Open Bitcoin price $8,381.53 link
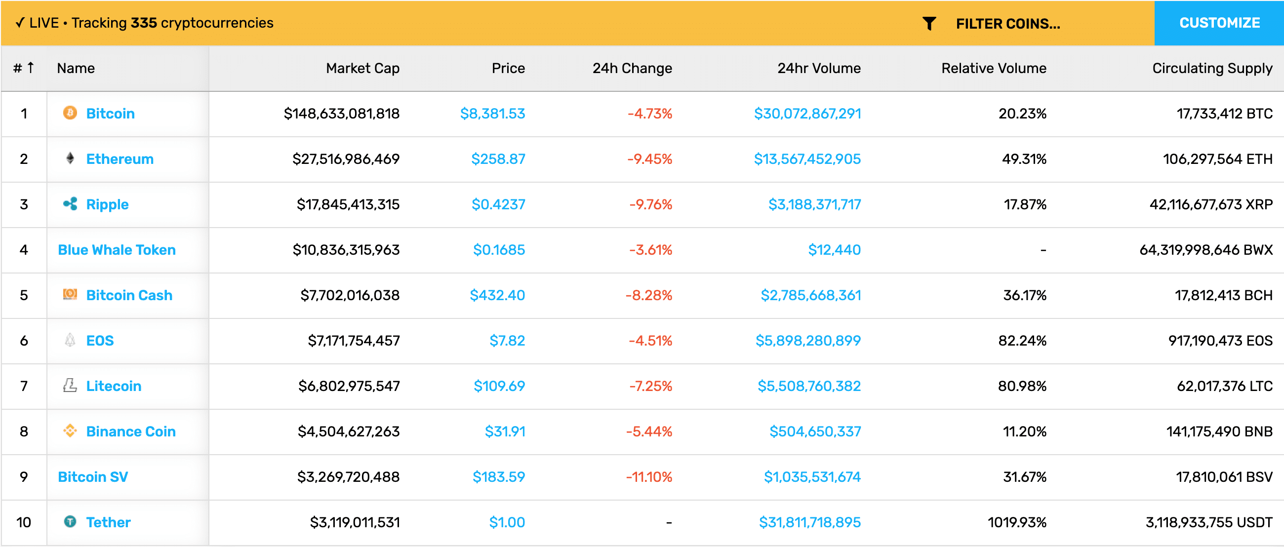1284x547 pixels. [492, 114]
